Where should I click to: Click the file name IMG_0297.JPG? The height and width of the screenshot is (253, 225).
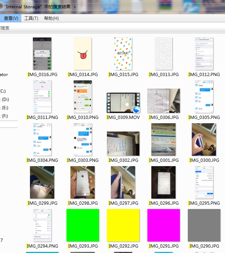click(123, 203)
